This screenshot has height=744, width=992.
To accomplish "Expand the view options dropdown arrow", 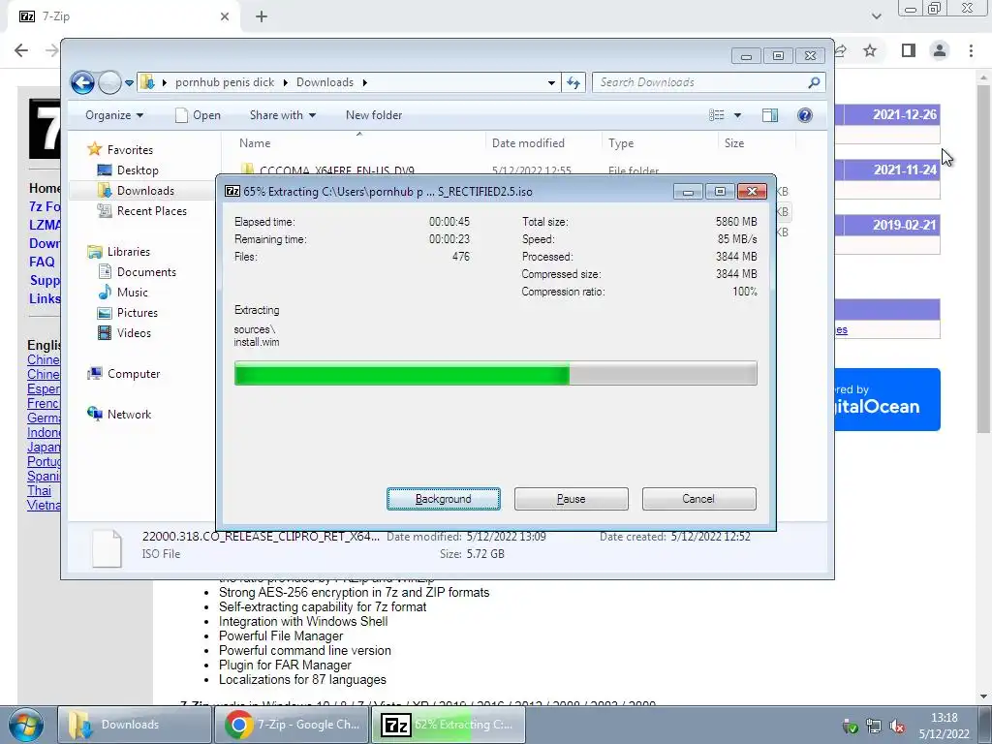I will click(737, 116).
